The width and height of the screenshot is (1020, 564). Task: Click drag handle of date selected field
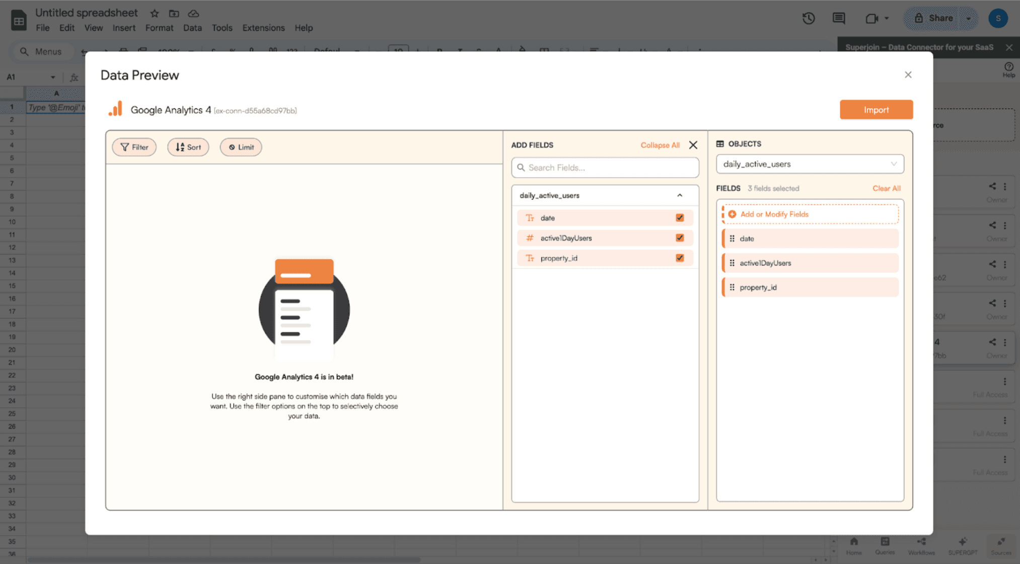[732, 239]
